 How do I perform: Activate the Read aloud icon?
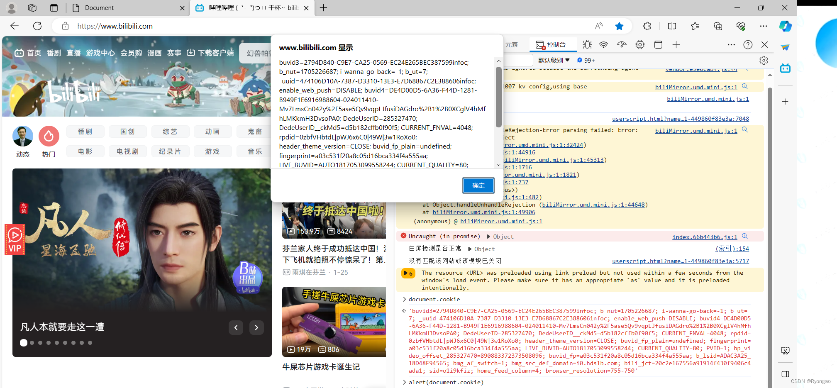click(x=598, y=26)
